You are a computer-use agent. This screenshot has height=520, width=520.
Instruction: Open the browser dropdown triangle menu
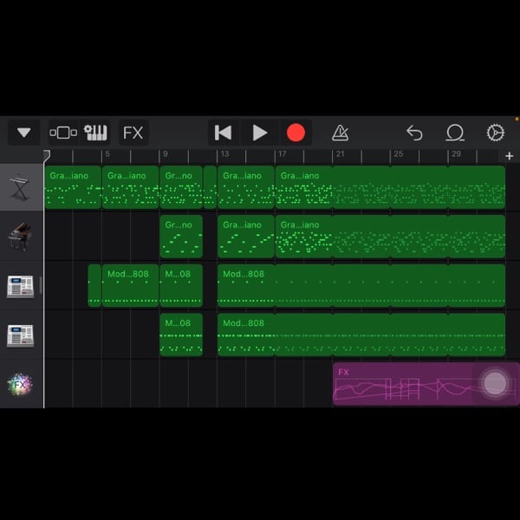(23, 133)
